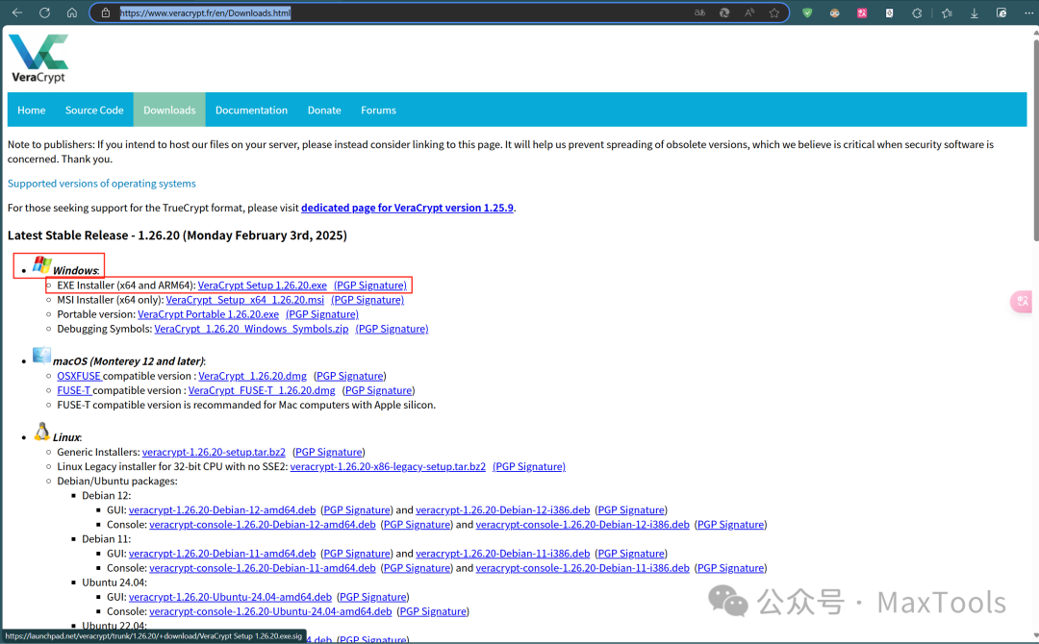Open the pink translator extension in the toolbar
Screen dimensions: 1039x644
[862, 12]
